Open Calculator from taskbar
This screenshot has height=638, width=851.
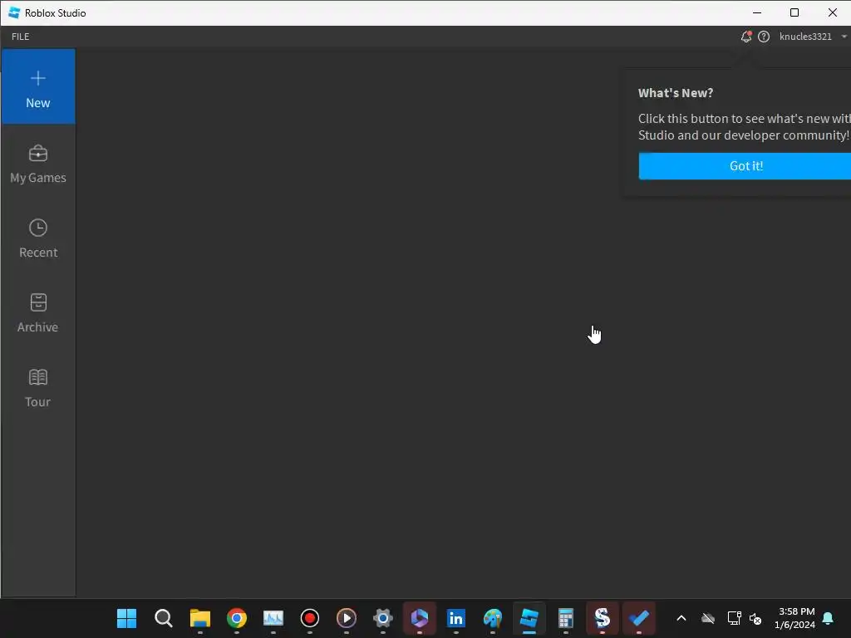point(565,618)
